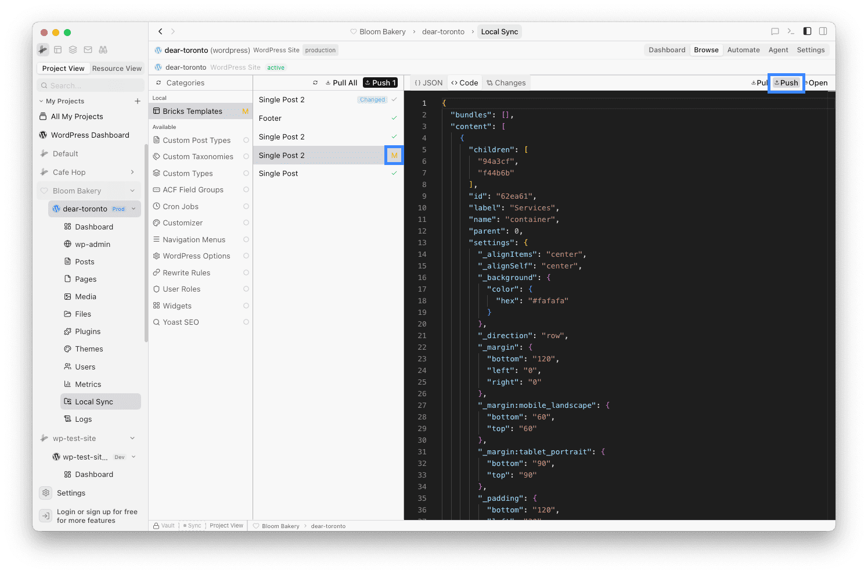The height and width of the screenshot is (574, 868).
Task: Switch to Changes view tab
Action: pyautogui.click(x=506, y=83)
